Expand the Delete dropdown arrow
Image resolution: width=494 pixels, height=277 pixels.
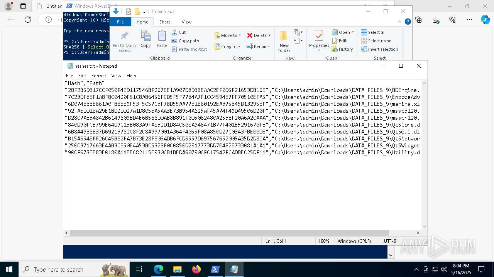point(269,35)
